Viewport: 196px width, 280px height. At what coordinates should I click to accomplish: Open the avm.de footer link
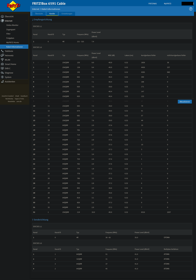pos(19,101)
